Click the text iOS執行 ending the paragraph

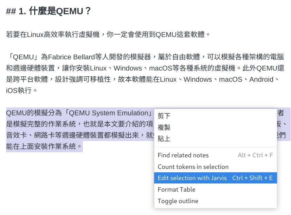18,91
